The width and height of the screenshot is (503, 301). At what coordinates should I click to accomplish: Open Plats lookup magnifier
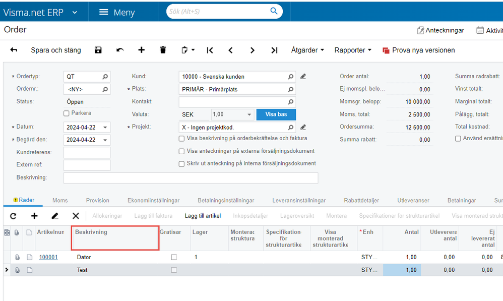click(291, 90)
